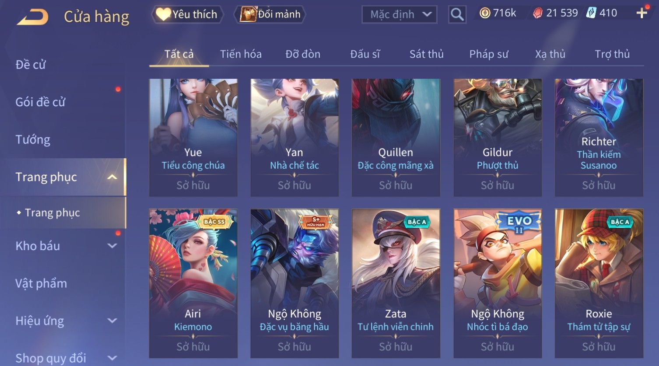Screen dimensions: 659x366
Task: Click the gold coin currency icon
Action: (484, 13)
